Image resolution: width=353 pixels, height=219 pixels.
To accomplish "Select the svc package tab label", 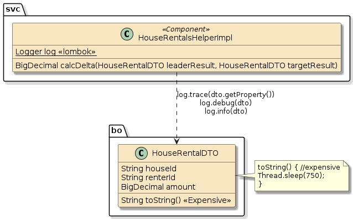I will [13, 9].
